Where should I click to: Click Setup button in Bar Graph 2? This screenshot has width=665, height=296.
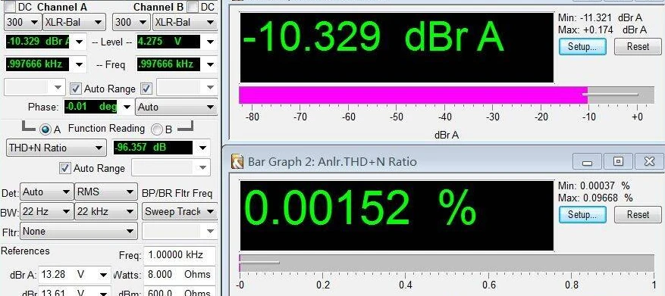[x=582, y=215]
